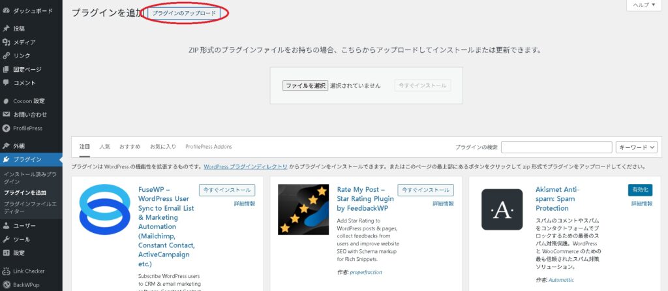Switch to the 注目 tab
668x291 pixels.
(x=85, y=147)
